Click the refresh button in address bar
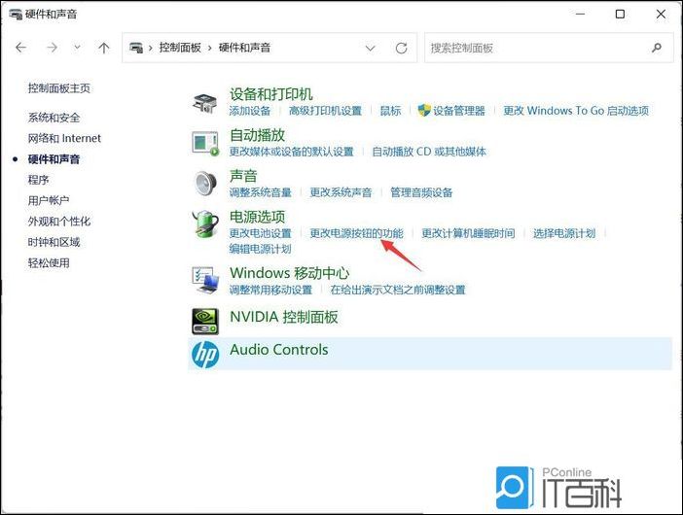 tap(401, 48)
